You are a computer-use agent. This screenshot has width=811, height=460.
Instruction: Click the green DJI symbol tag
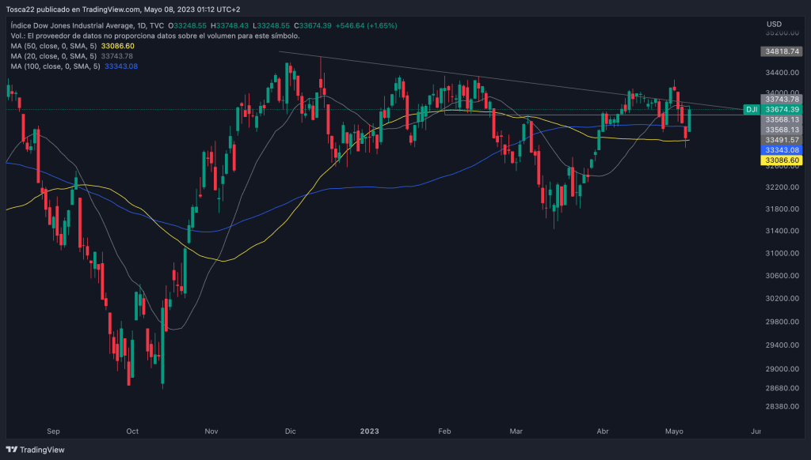[752, 109]
